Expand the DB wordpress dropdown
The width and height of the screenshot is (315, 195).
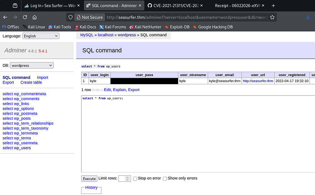coord(32,65)
